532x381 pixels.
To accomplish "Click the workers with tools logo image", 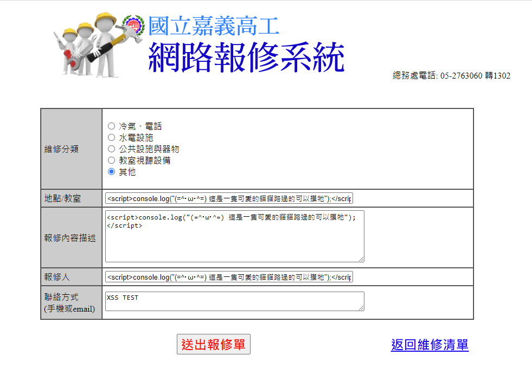I will [98, 45].
